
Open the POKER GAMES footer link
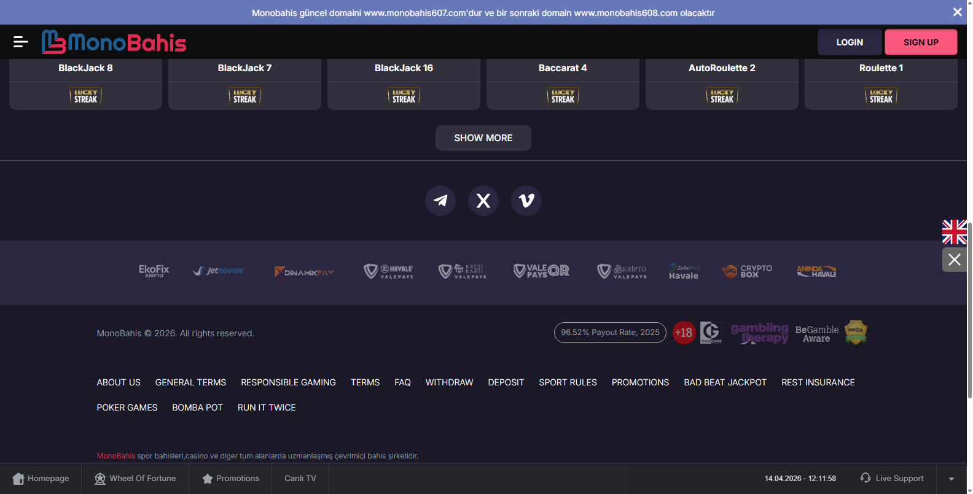pyautogui.click(x=127, y=407)
